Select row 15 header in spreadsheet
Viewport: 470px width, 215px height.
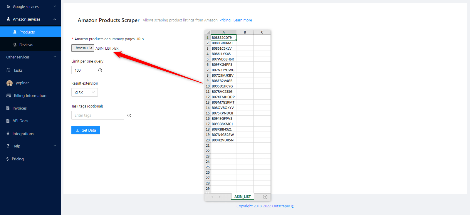(208, 113)
